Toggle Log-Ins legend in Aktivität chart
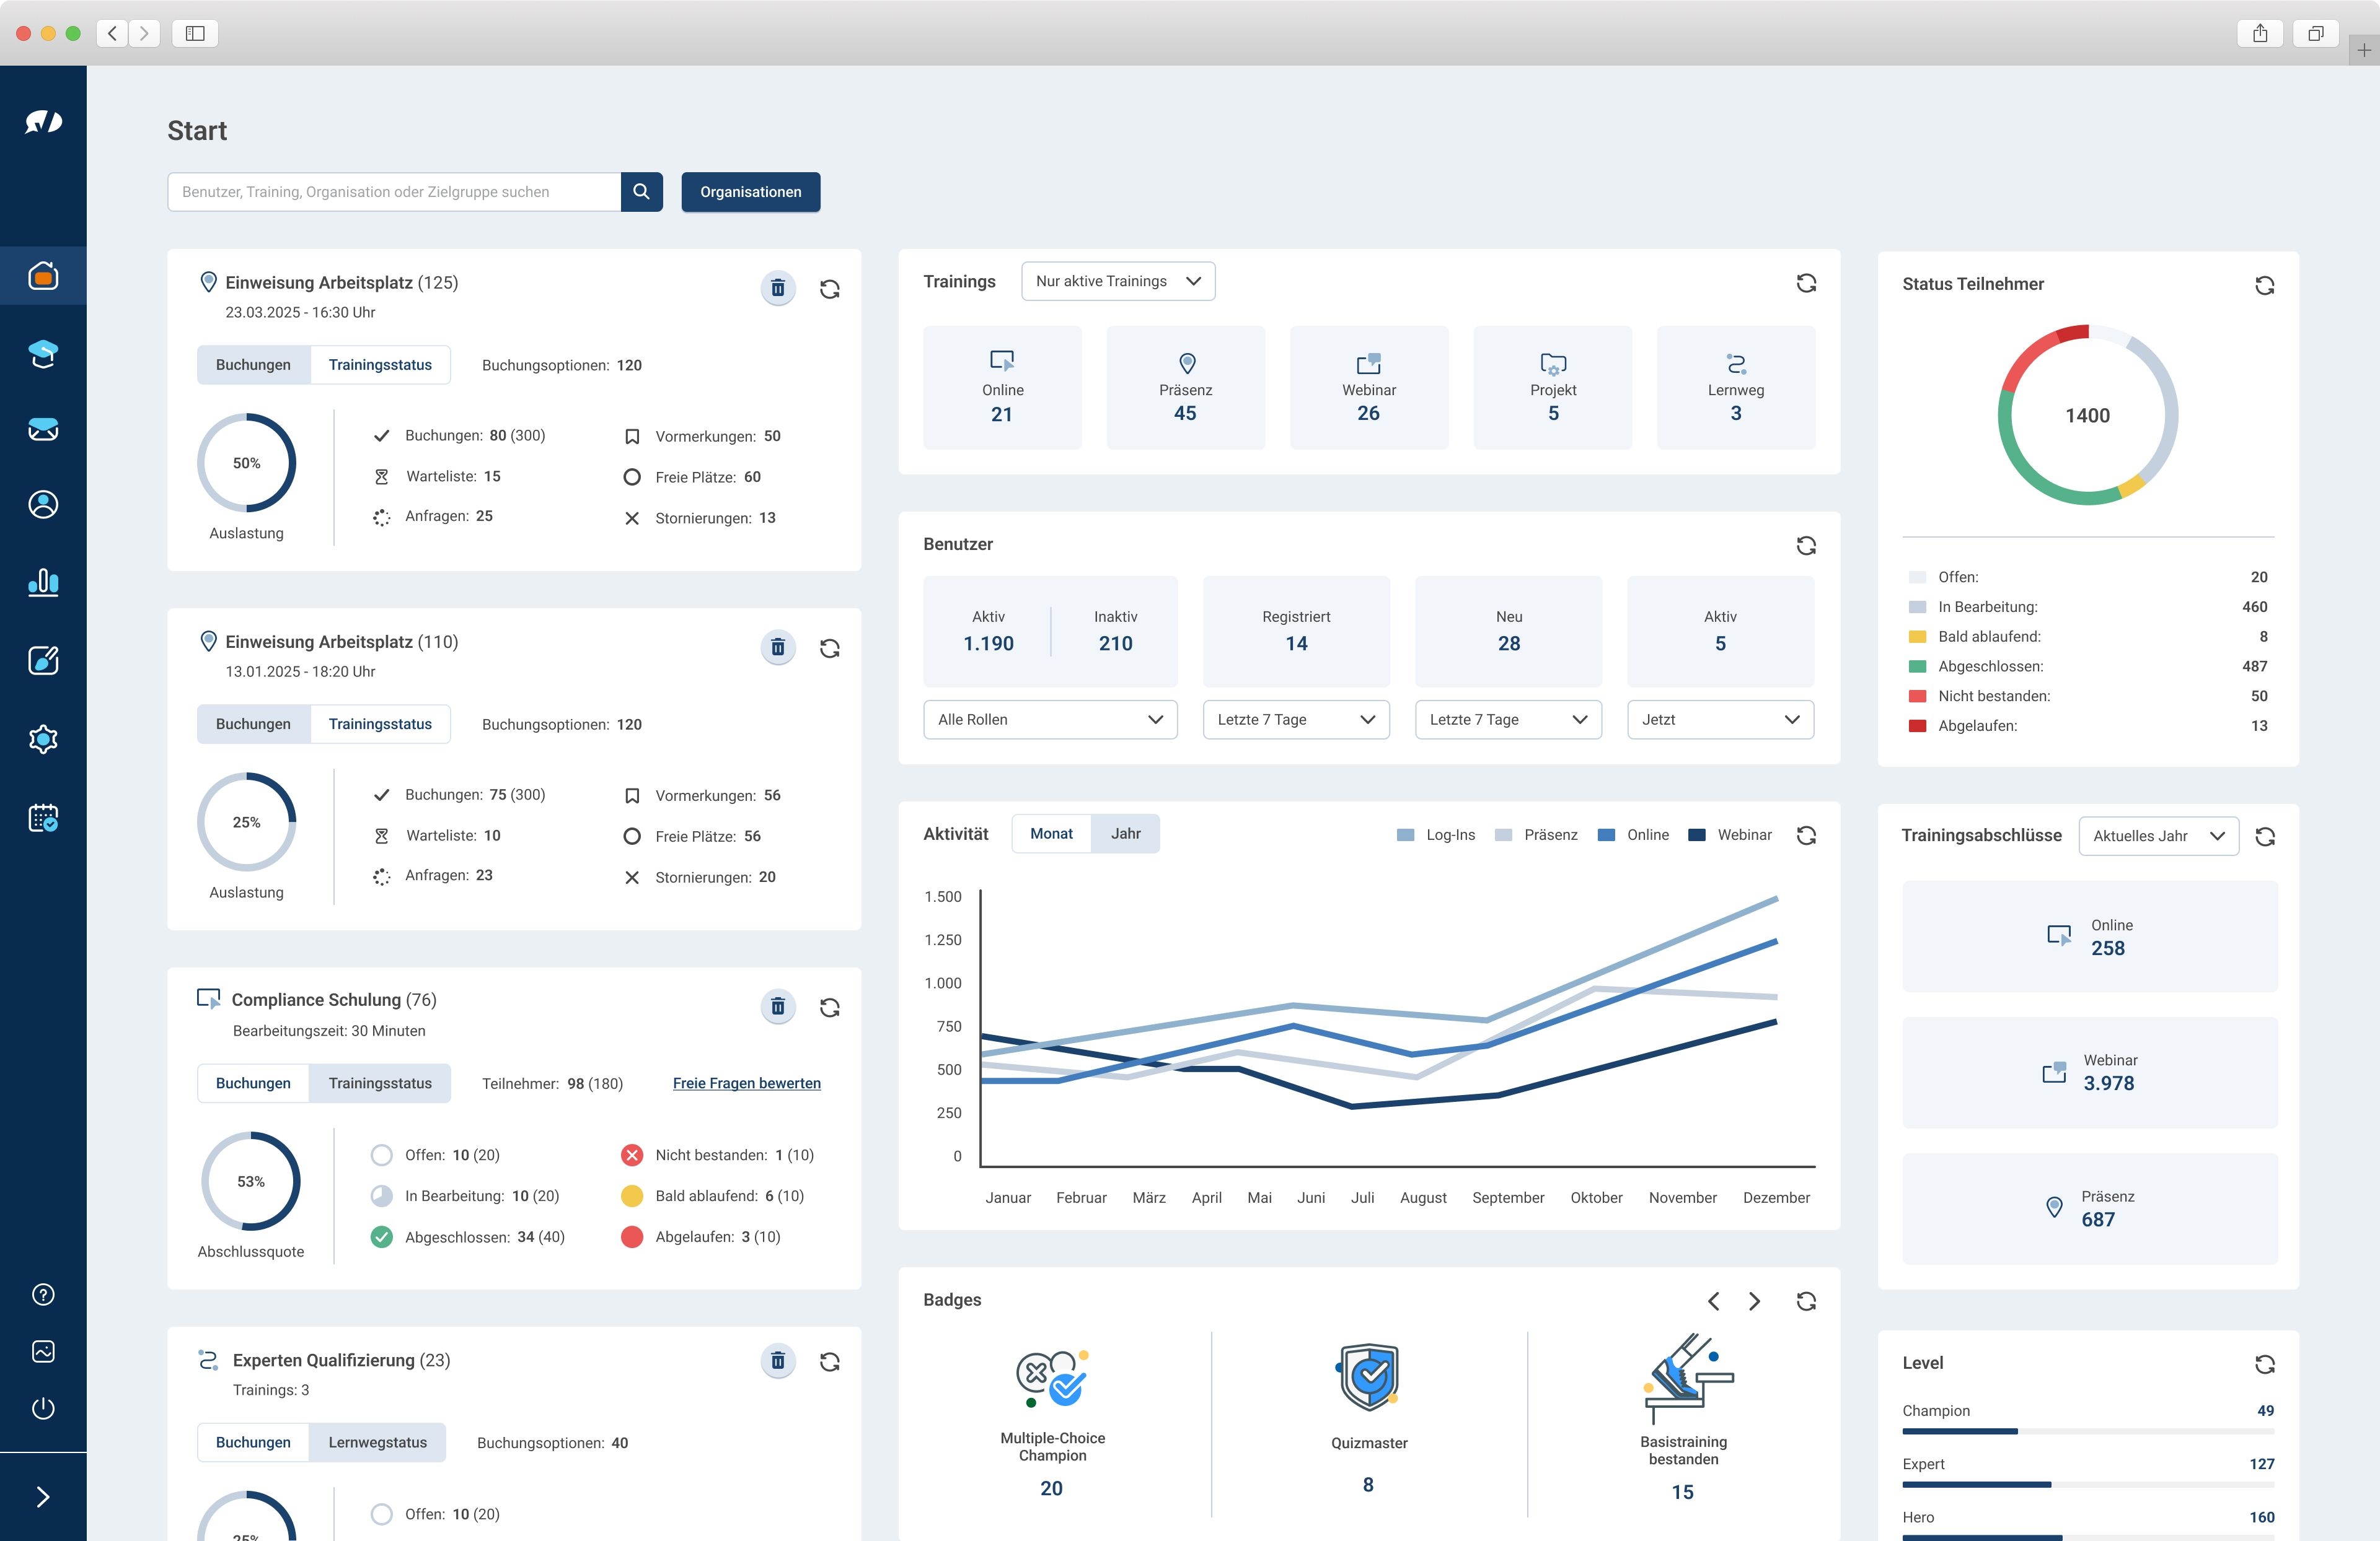This screenshot has width=2380, height=1541. 1436,834
